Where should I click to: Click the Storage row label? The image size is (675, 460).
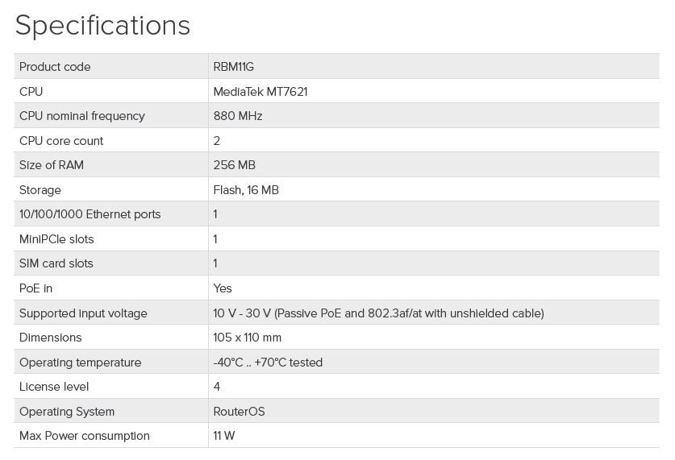click(40, 190)
